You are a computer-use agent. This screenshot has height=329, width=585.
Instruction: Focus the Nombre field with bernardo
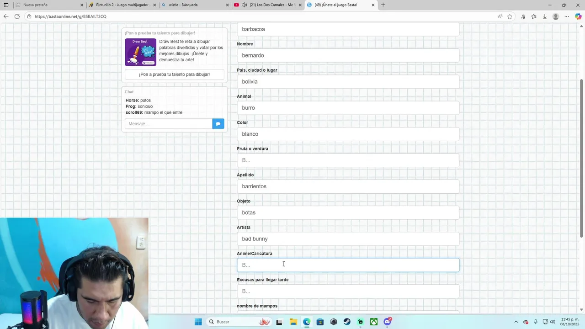348,55
